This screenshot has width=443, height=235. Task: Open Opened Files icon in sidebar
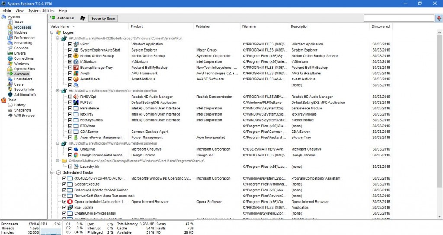[x=10, y=69]
